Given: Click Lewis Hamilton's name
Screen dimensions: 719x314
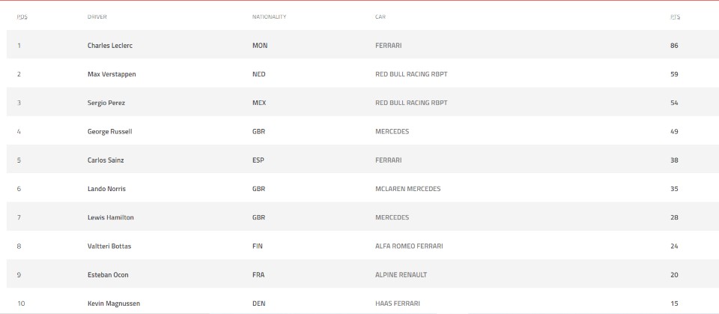Looking at the screenshot, I should point(109,217).
